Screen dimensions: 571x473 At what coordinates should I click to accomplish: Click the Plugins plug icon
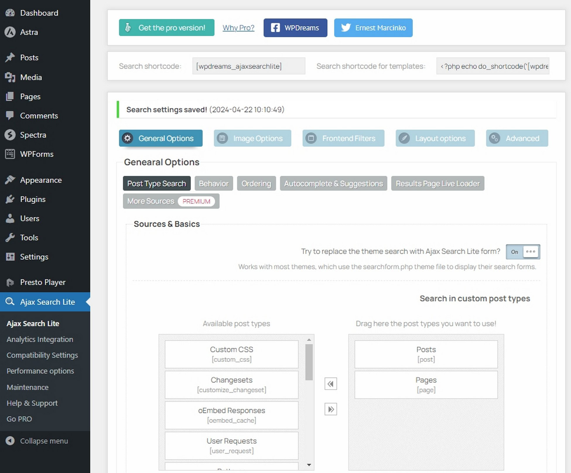click(10, 199)
